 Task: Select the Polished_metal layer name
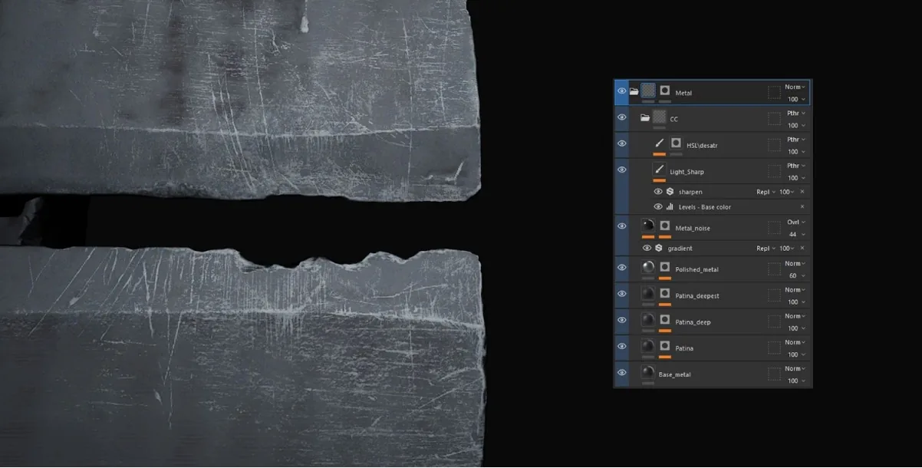696,269
